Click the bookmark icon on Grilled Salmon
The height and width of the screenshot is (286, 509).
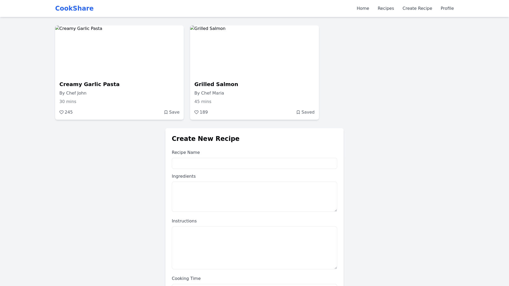(x=298, y=112)
